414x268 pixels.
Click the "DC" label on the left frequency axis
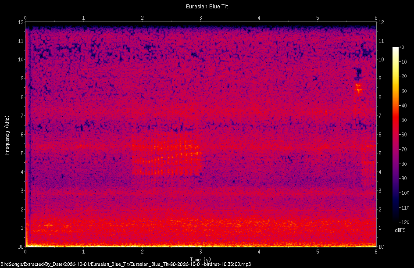pyautogui.click(x=21, y=247)
